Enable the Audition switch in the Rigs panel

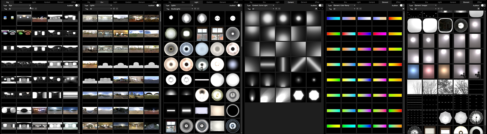tap(77, 5)
